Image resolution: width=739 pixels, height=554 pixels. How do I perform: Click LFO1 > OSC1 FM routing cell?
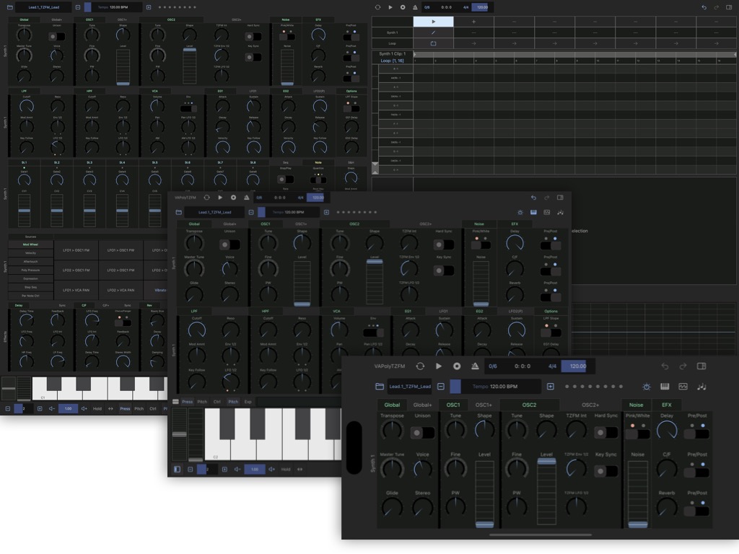click(x=76, y=250)
